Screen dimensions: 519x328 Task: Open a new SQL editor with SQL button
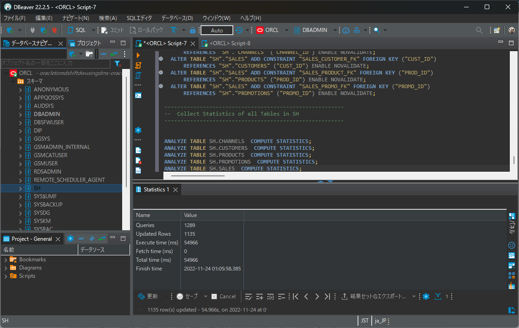pyautogui.click(x=76, y=30)
